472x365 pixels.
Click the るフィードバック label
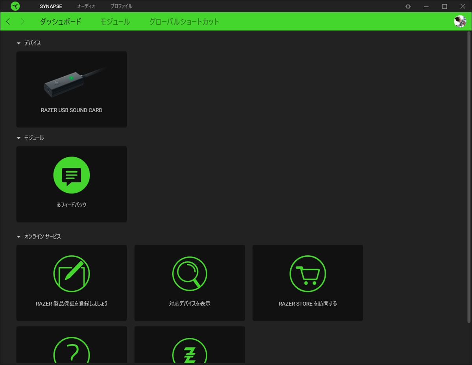[72, 205]
